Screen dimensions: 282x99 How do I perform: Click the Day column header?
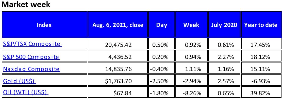click(x=161, y=25)
